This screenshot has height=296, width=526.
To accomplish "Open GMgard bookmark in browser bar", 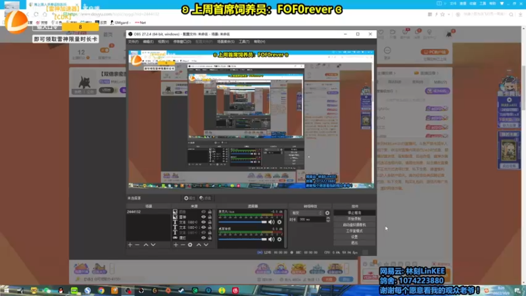I will (x=120, y=23).
